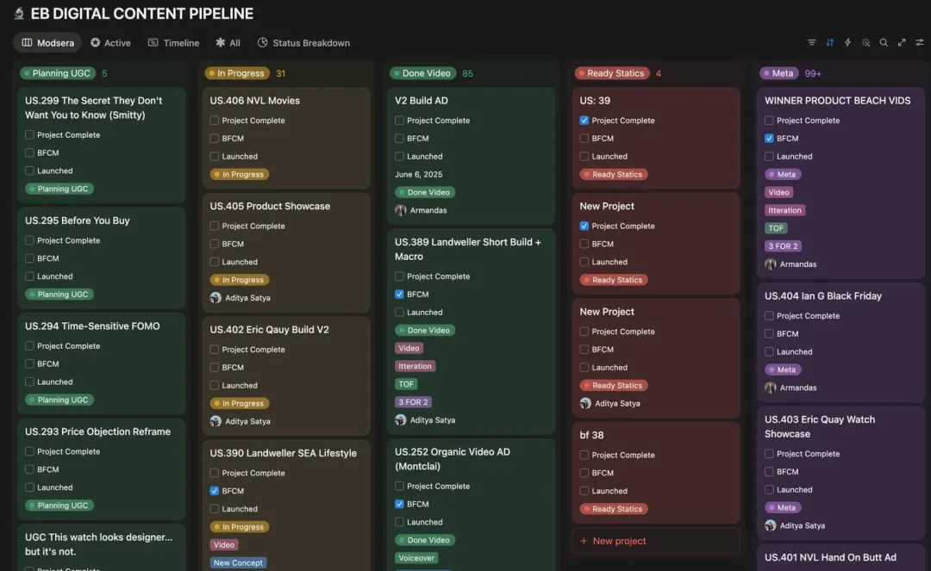Check Project Complete on the US.299 The Secret card
This screenshot has width=931, height=571.
click(29, 135)
